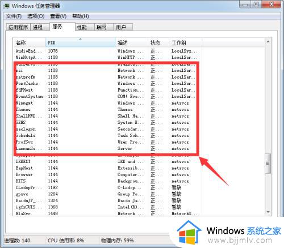Select the Schedule service row
The image size is (284, 248).
(x=107, y=135)
